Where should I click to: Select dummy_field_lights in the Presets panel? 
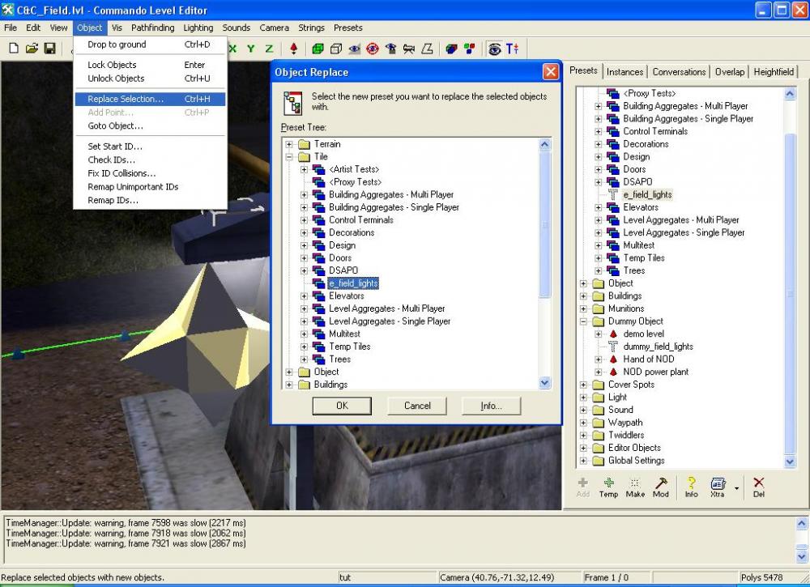tap(658, 347)
